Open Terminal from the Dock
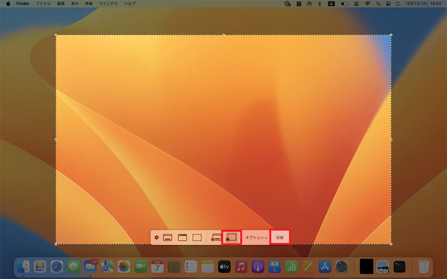The width and height of the screenshot is (447, 279). coord(400,267)
